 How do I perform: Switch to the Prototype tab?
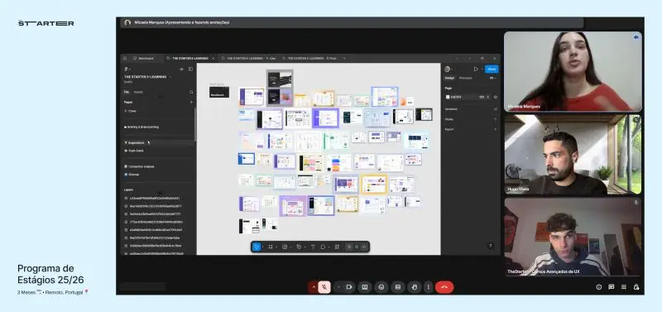point(465,78)
